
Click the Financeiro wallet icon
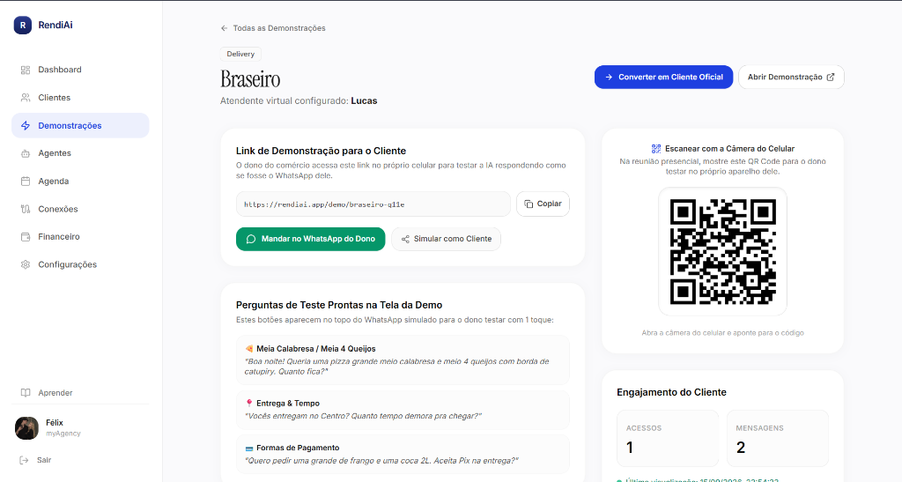click(x=26, y=237)
